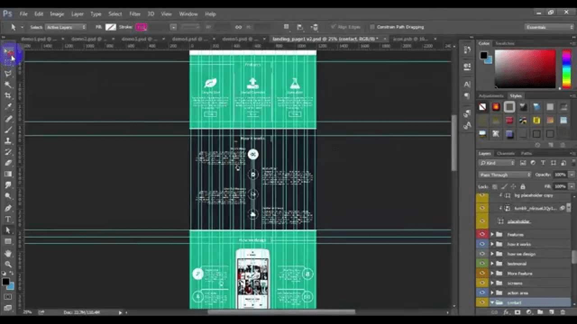Expand the Features layer group
This screenshot has width=577, height=324.
pos(492,234)
